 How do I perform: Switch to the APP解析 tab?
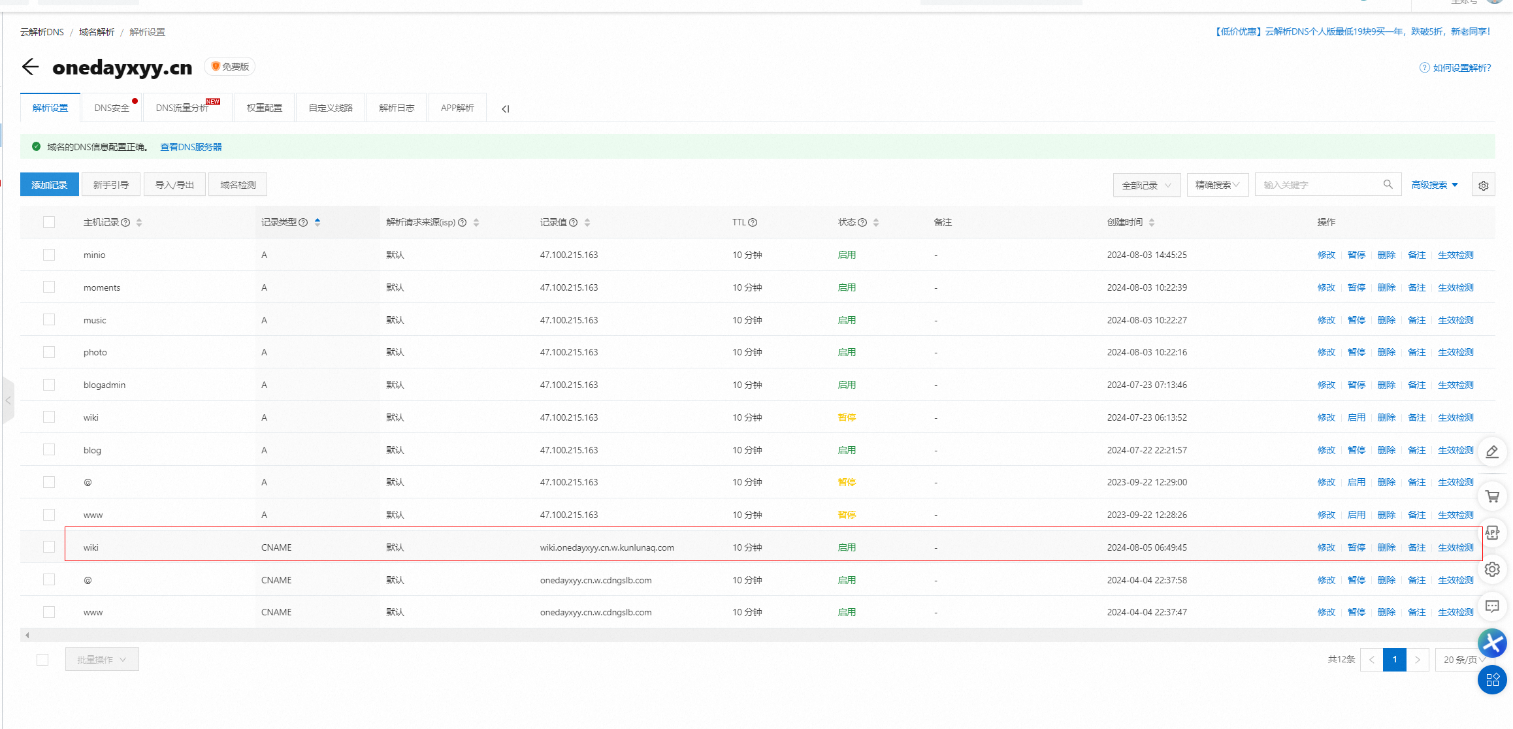[x=457, y=108]
